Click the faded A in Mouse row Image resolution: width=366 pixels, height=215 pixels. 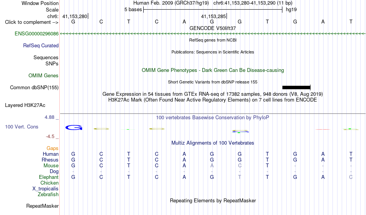click(212, 166)
